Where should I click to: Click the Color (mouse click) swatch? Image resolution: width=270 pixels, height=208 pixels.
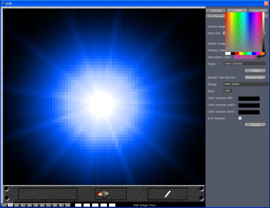click(249, 112)
